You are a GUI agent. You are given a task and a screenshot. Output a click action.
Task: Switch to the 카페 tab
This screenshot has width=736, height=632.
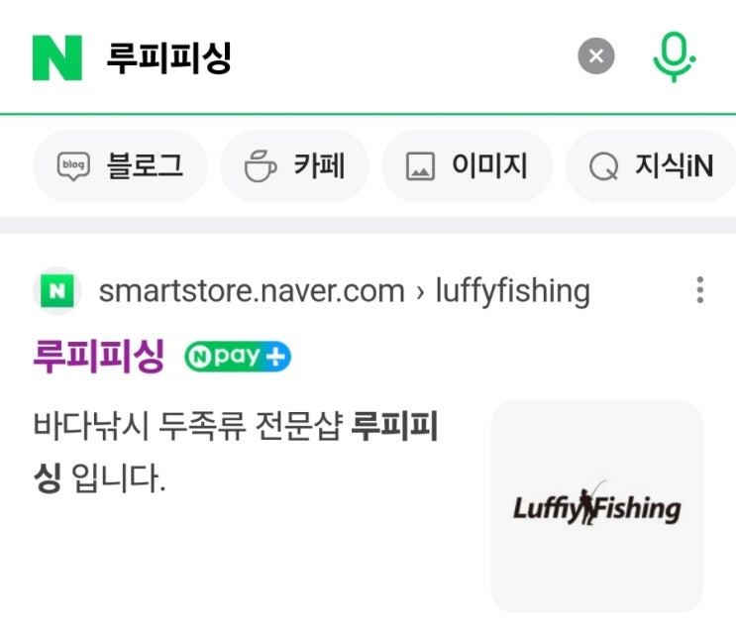(x=295, y=165)
